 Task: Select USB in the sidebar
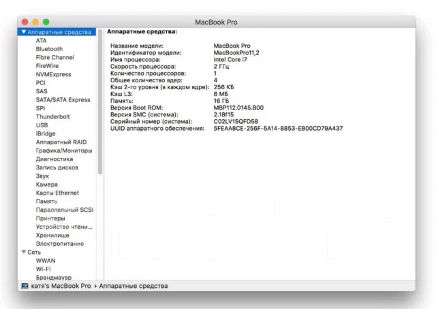click(42, 125)
